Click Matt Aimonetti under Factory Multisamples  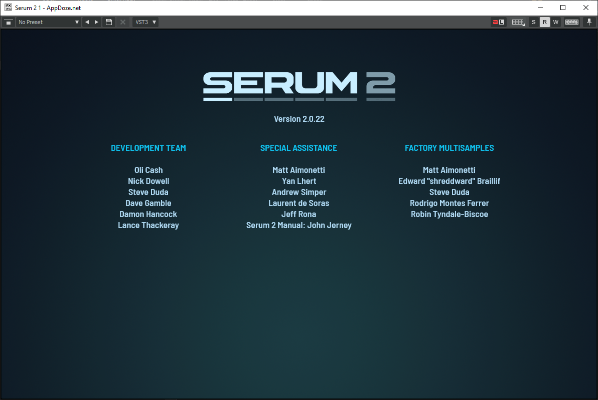pos(450,170)
